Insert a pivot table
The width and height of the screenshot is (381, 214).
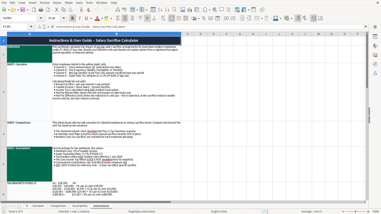coord(197,10)
